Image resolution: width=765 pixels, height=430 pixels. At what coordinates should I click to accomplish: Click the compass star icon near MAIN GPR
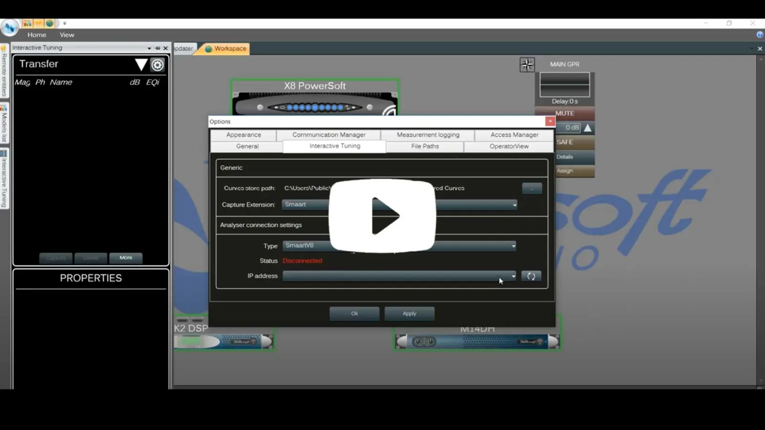527,64
